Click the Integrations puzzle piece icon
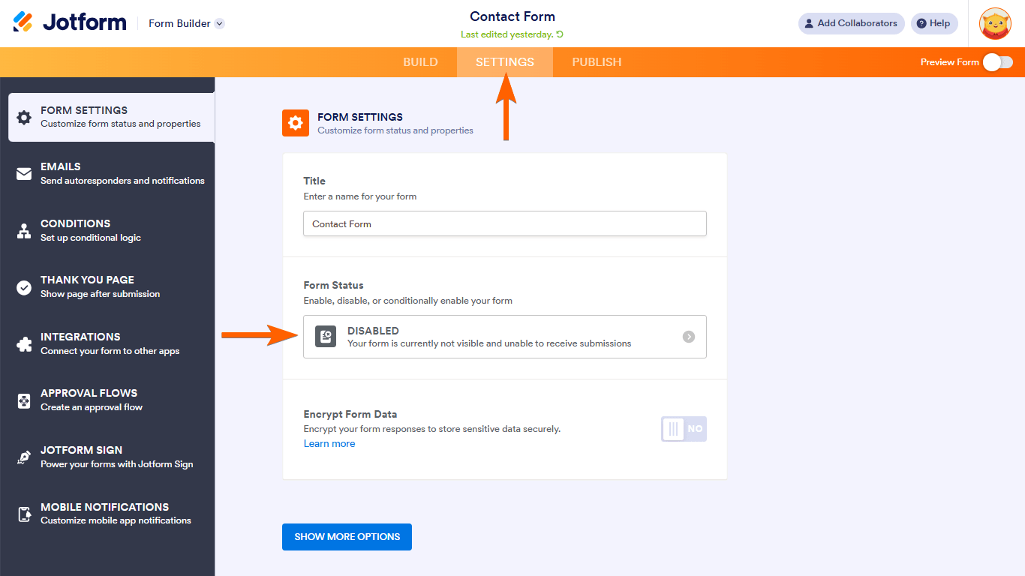This screenshot has height=576, width=1025. pos(24,344)
